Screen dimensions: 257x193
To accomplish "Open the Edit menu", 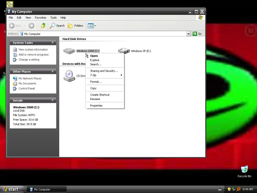I will tap(19, 18).
